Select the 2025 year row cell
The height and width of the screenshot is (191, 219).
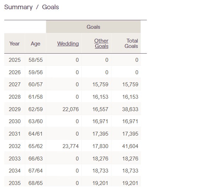click(x=15, y=60)
